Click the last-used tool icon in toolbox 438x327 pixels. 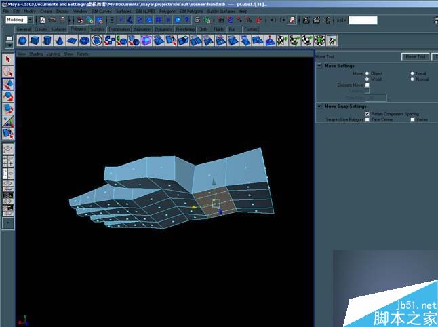[8, 133]
